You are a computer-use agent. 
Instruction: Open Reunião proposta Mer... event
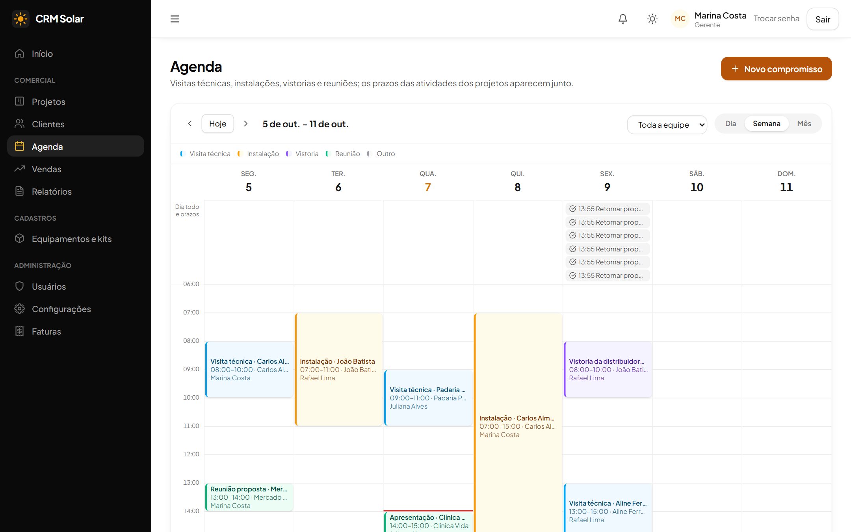pos(249,497)
